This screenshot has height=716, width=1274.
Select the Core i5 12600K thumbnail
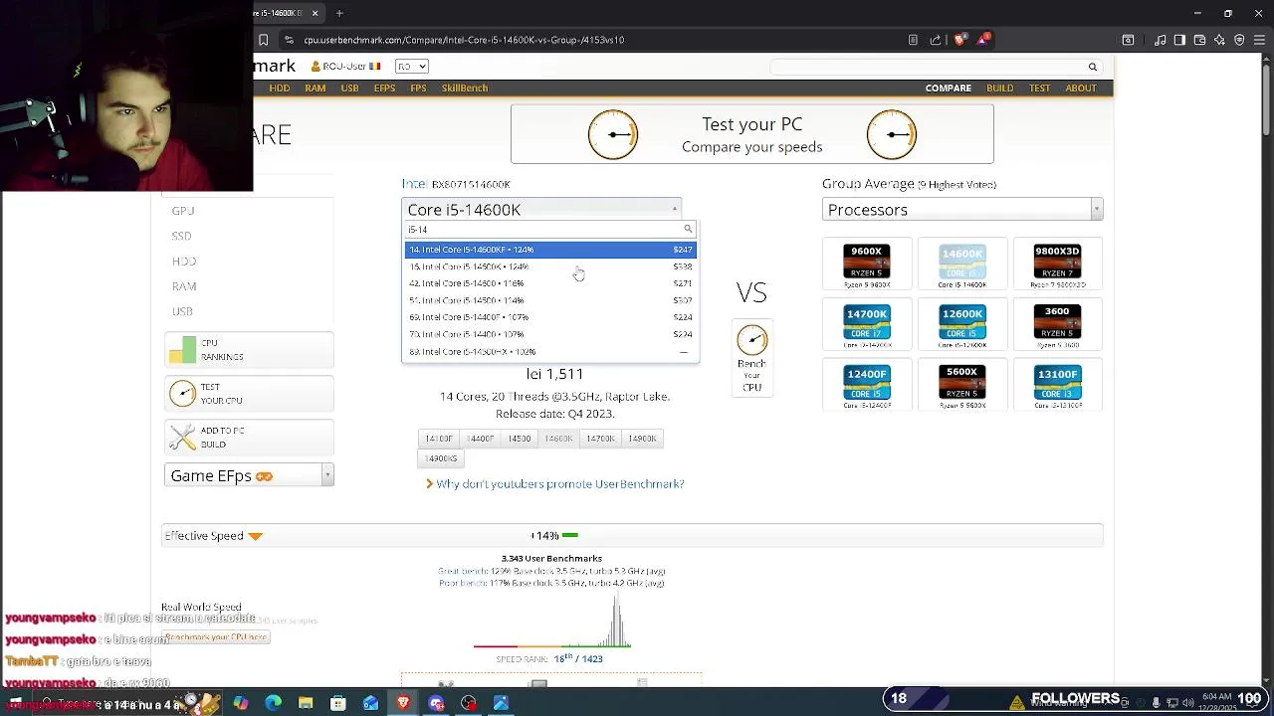click(962, 325)
